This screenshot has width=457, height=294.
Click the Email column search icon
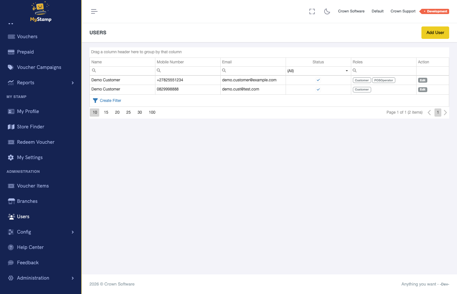(x=224, y=71)
